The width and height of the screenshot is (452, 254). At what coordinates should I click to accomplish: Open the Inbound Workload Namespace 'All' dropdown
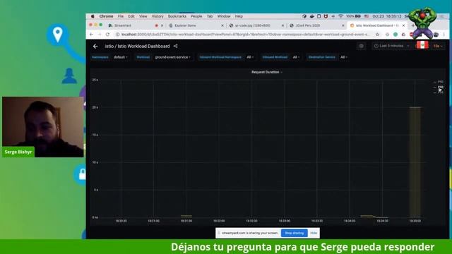point(250,57)
